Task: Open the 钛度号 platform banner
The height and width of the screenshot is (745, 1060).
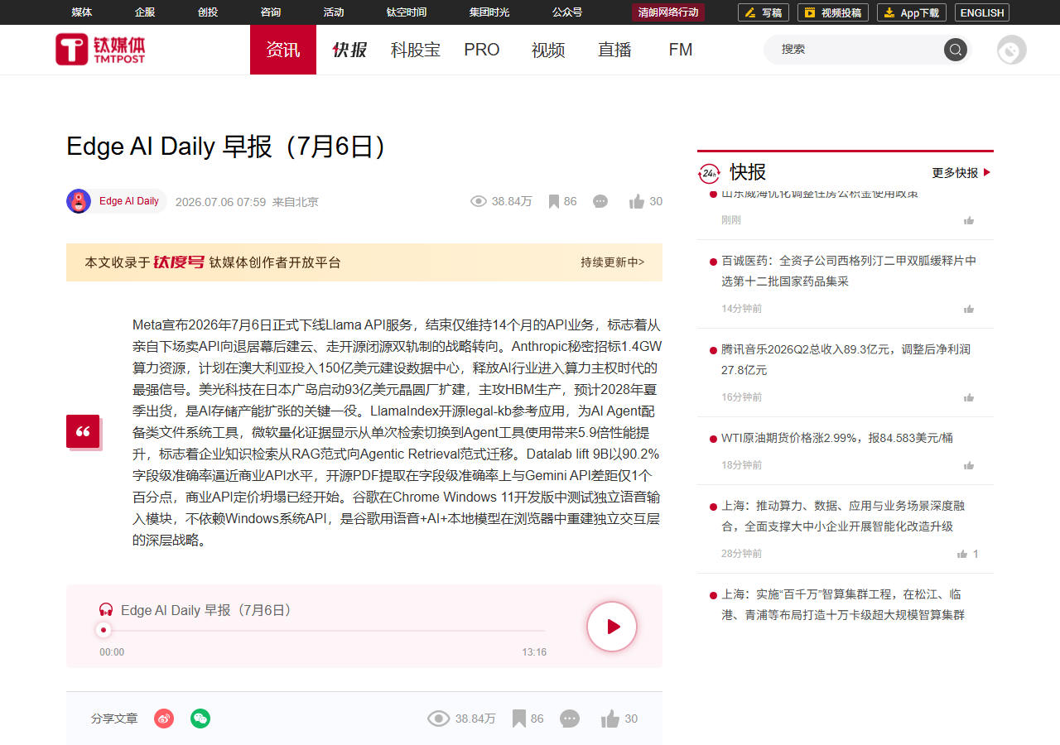Action: point(364,262)
